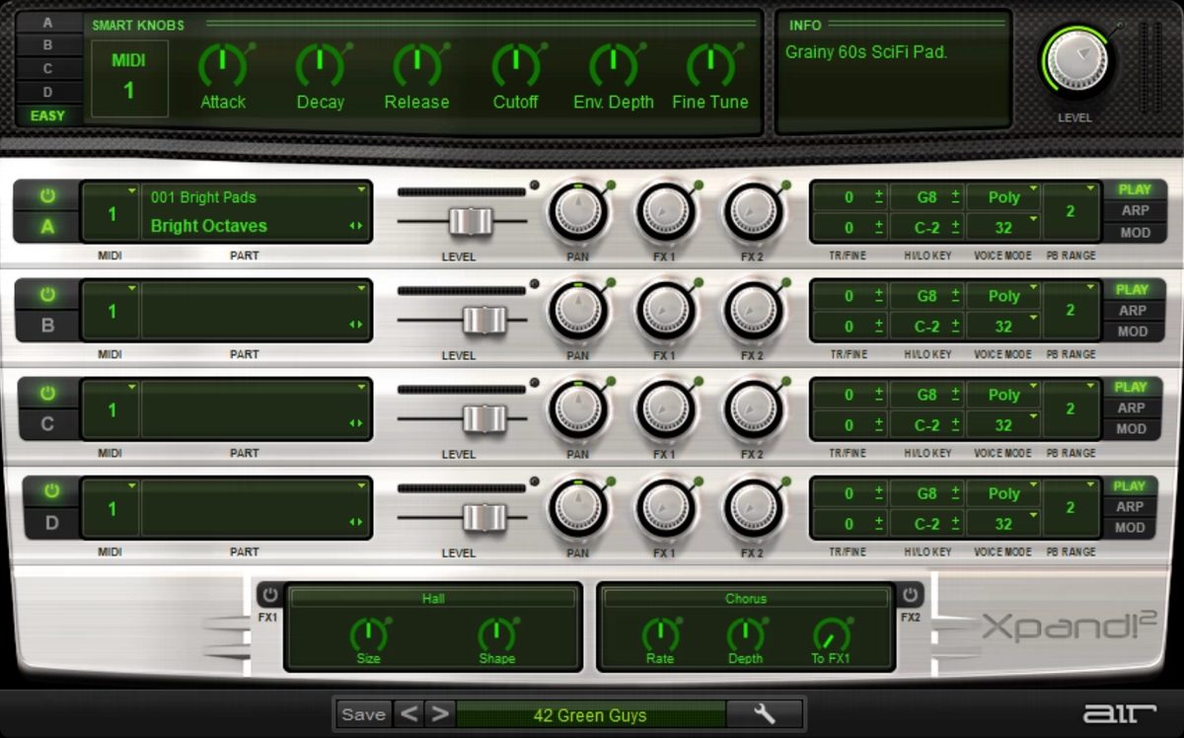The height and width of the screenshot is (738, 1184).
Task: Select smart knobs tab C
Action: [x=47, y=68]
